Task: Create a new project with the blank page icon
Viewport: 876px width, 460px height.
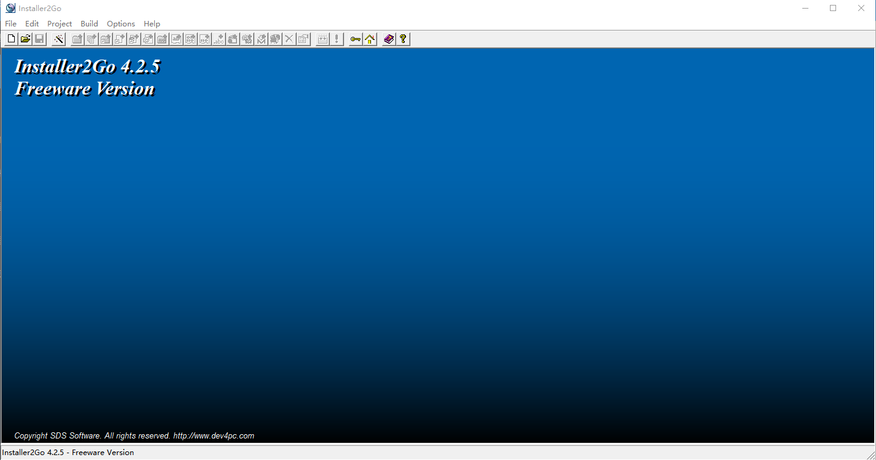Action: (11, 39)
